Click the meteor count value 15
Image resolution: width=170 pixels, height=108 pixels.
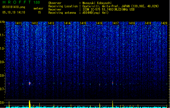(x=39, y=12)
